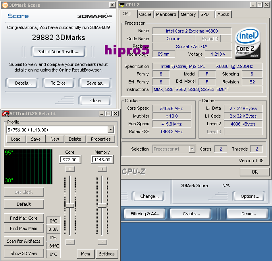Image resolution: width=272 pixels, height=261 pixels.
Task: Decrease Memory clock with minus button
Action: pyautogui.click(x=102, y=242)
